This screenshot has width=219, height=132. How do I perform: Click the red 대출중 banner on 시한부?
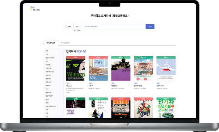pyautogui.click(x=98, y=57)
